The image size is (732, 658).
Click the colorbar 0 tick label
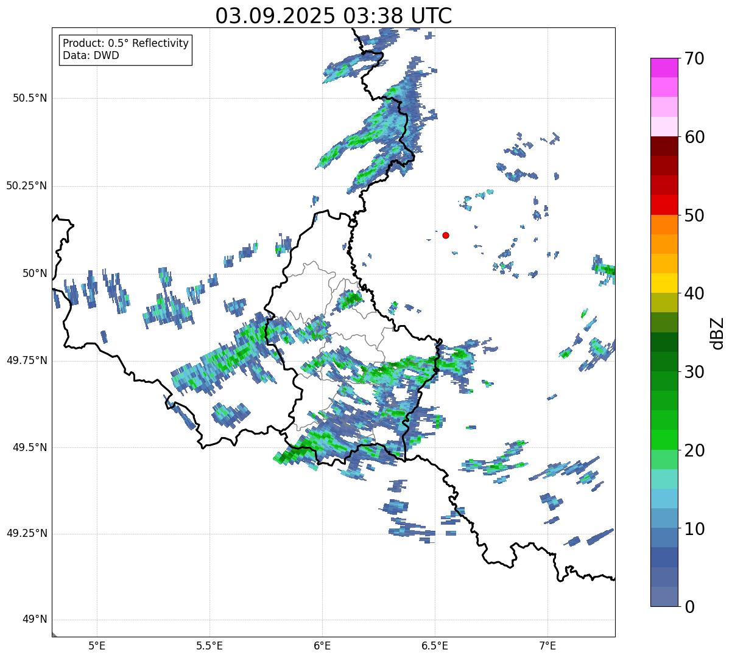click(689, 607)
